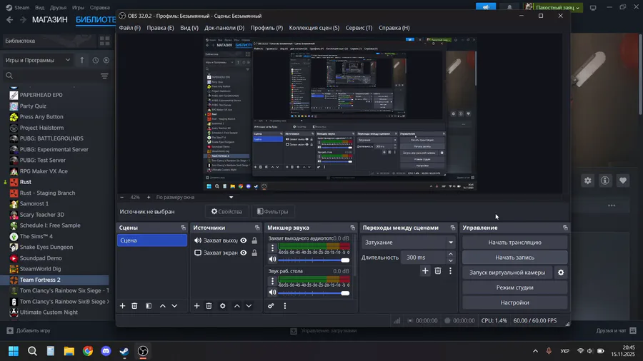Pop out the Источники dock panel

(x=257, y=228)
